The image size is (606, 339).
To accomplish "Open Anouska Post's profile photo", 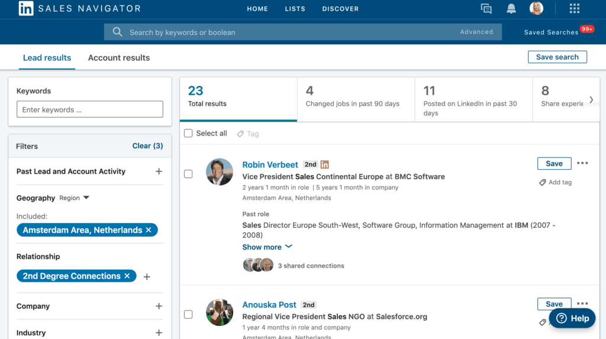I will click(219, 312).
